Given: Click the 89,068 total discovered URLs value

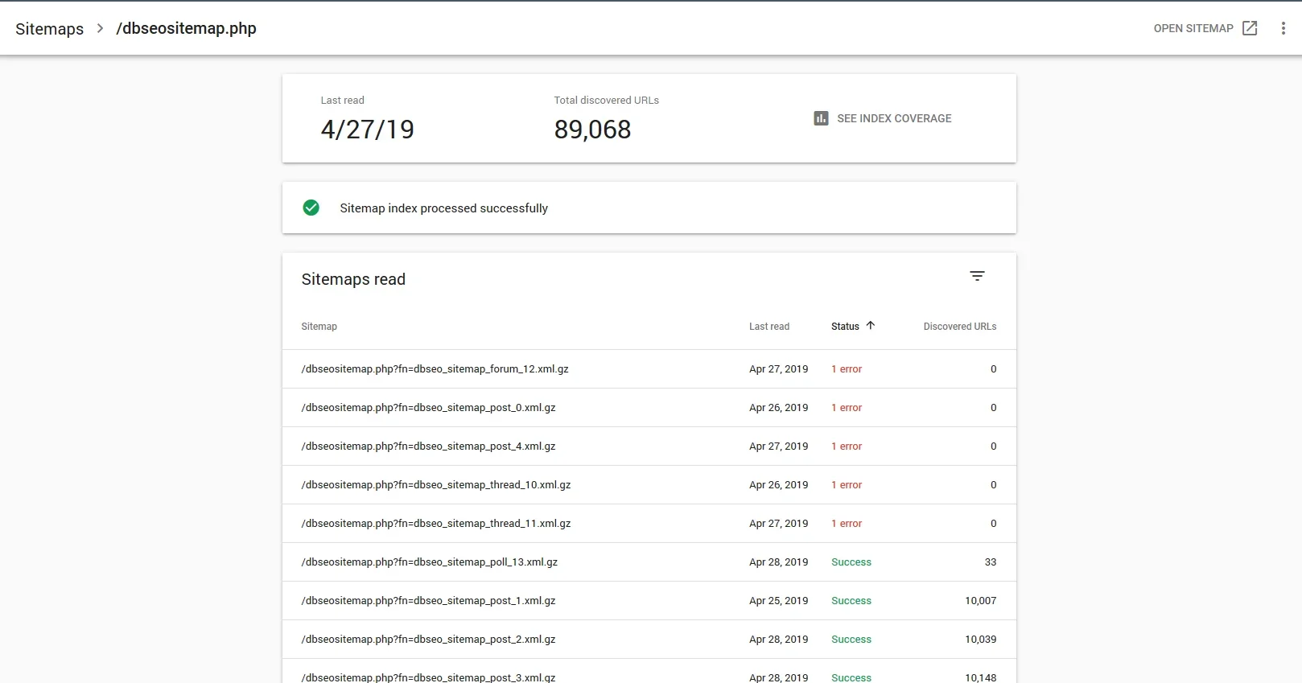Looking at the screenshot, I should tap(592, 130).
